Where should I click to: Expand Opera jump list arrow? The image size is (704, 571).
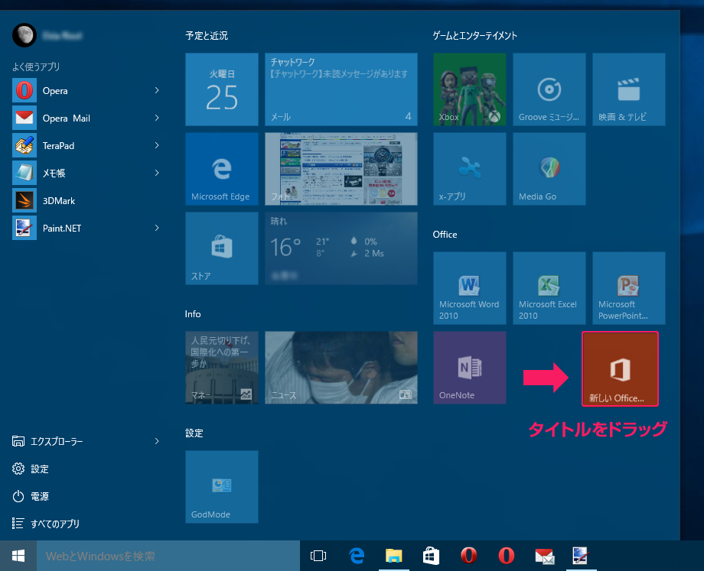pos(157,91)
